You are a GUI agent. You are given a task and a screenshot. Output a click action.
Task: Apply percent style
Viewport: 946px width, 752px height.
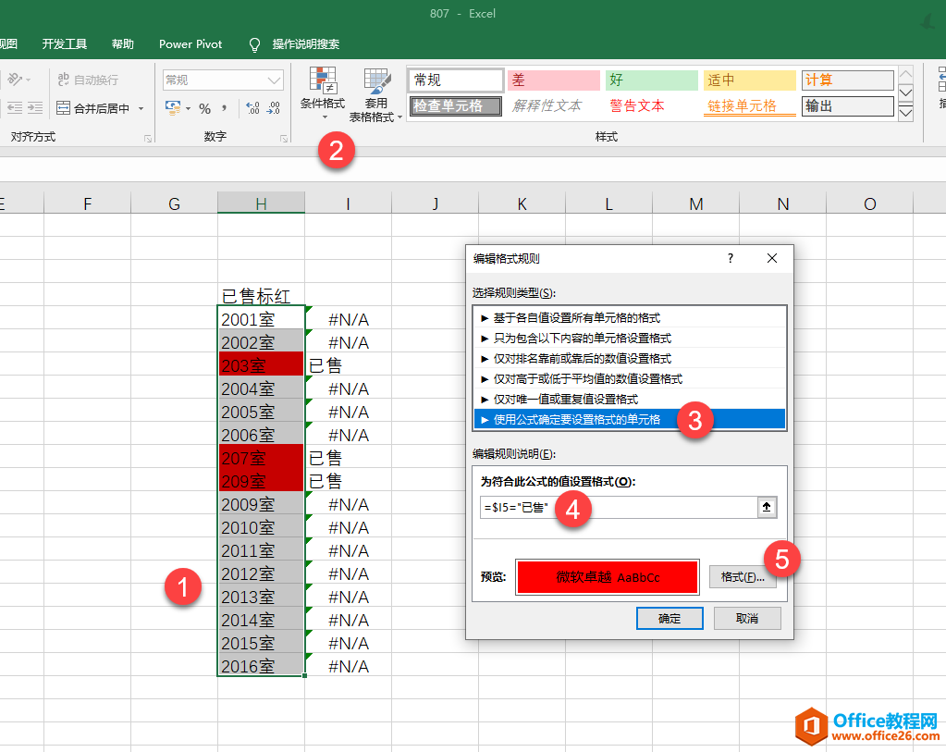click(x=205, y=108)
